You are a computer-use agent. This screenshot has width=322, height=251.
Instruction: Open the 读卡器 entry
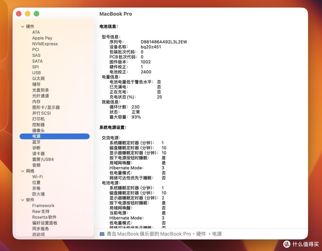pos(38,153)
